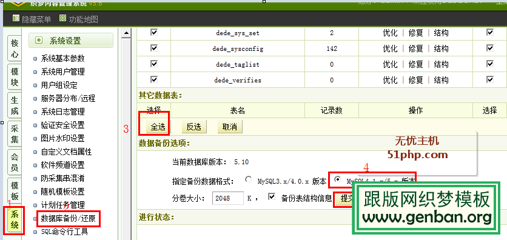Image resolution: width=507 pixels, height=240 pixels.
Task: Open 用户组设定 menu item
Action: tap(59, 85)
